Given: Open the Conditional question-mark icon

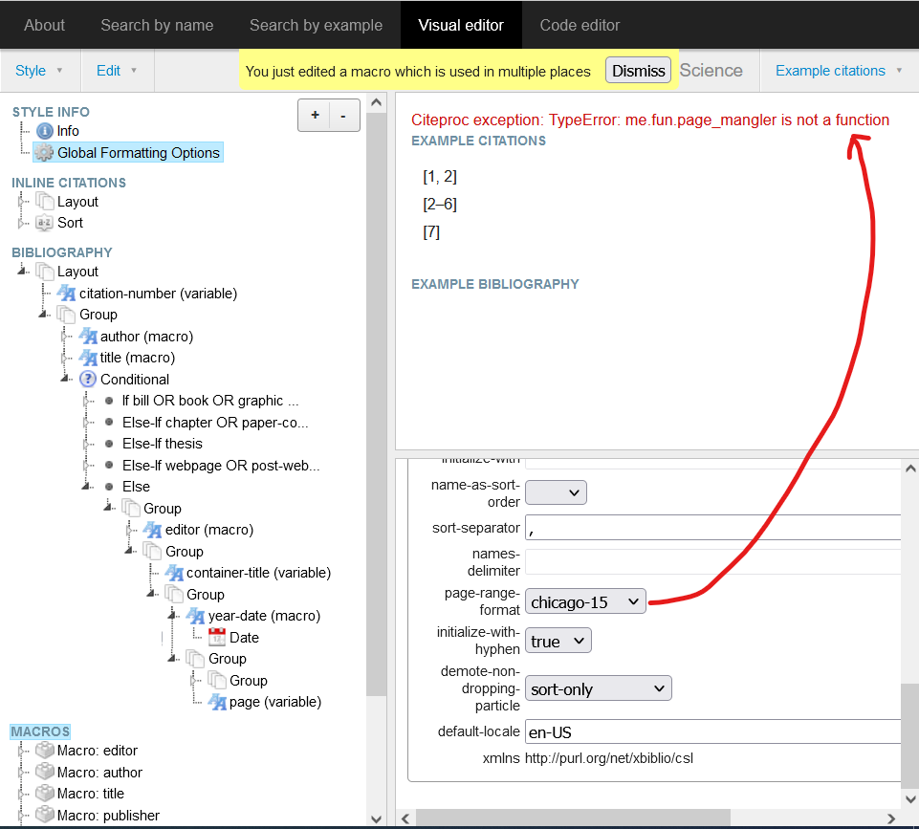Looking at the screenshot, I should pyautogui.click(x=87, y=379).
